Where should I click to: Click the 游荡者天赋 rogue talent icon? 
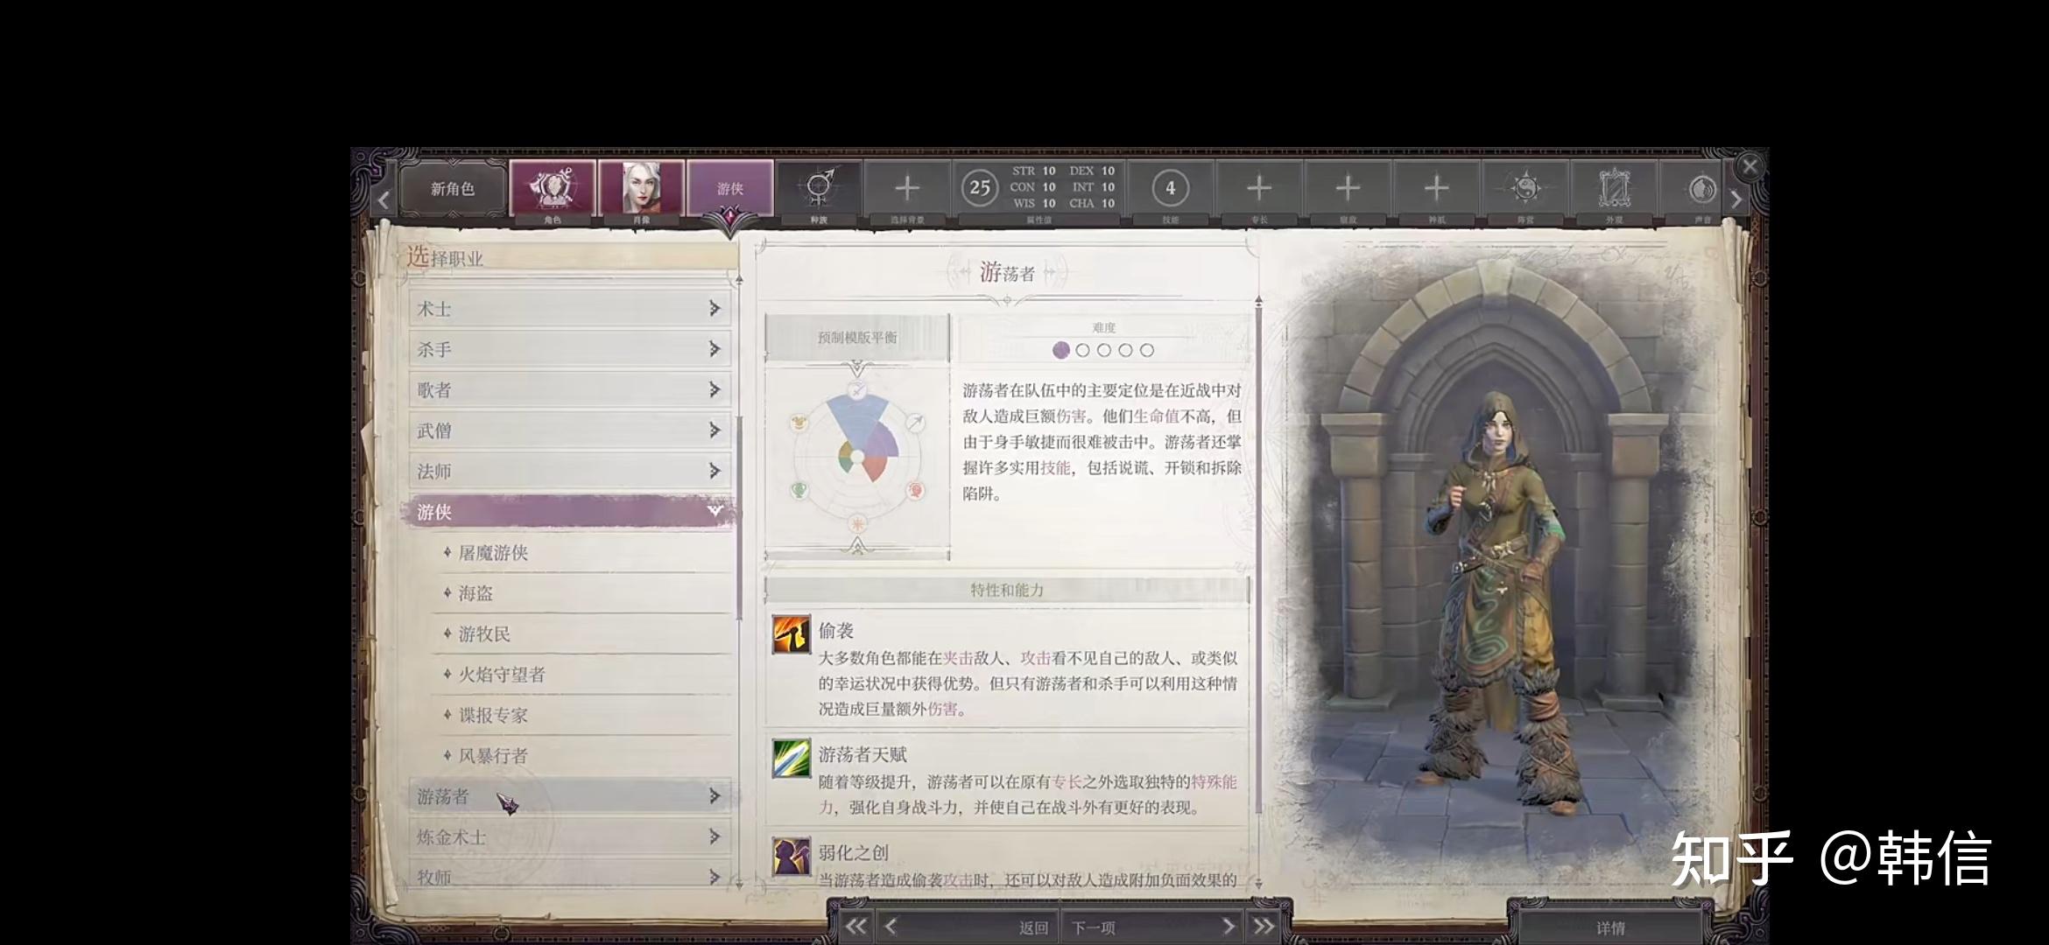tap(791, 758)
